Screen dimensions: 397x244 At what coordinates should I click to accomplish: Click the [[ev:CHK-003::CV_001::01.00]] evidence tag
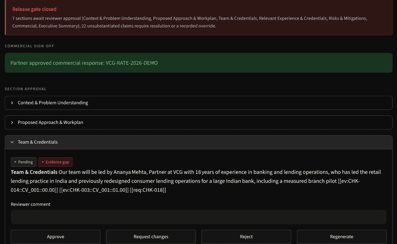(94, 190)
